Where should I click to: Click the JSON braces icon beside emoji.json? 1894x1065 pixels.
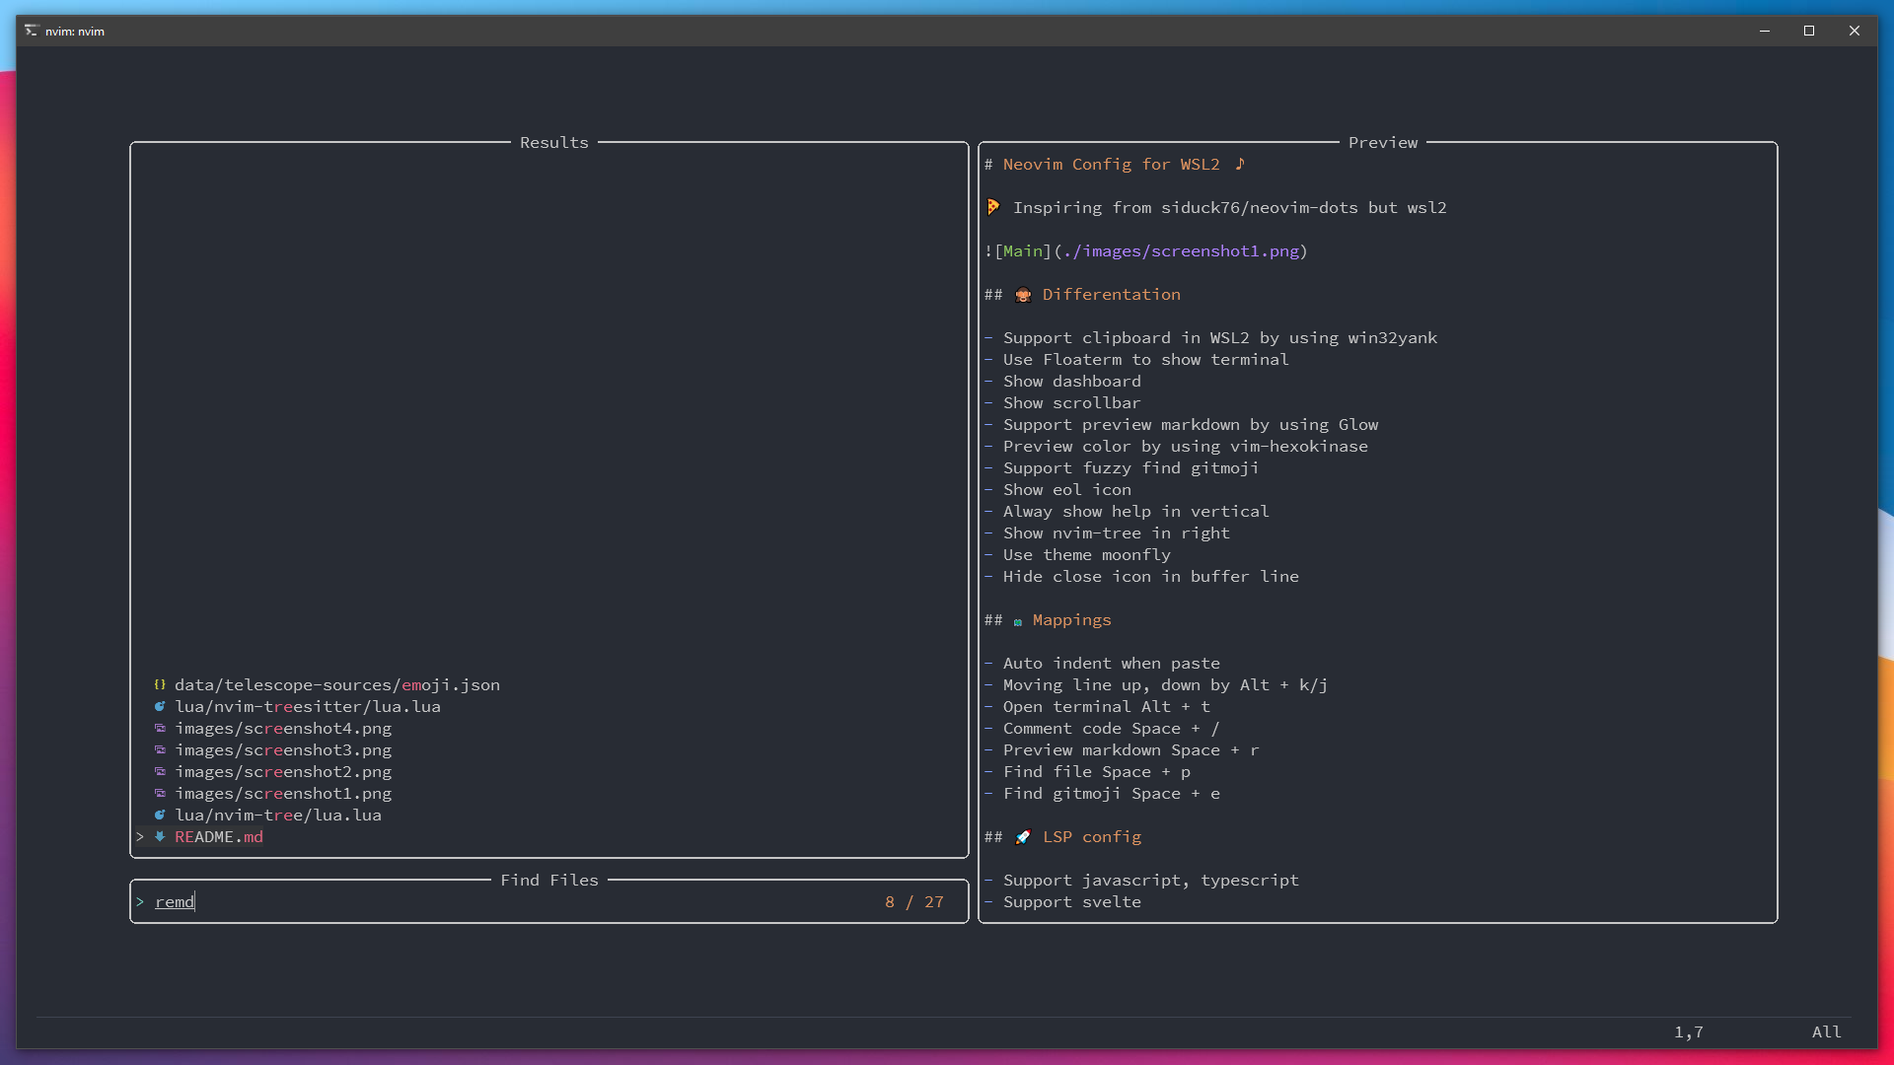click(160, 684)
